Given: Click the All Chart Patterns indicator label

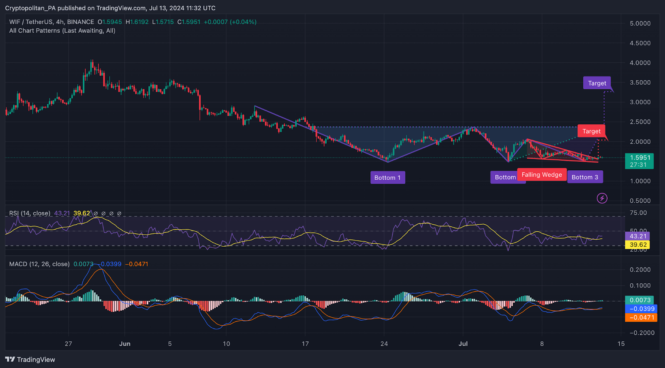Looking at the screenshot, I should point(62,31).
